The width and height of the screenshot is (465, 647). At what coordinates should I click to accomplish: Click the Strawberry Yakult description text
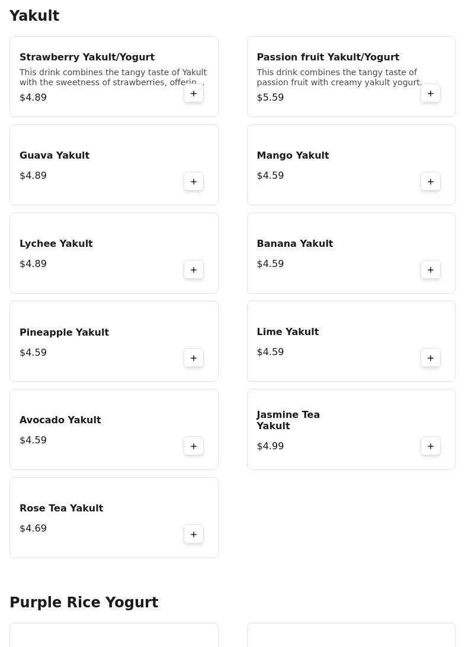113,78
